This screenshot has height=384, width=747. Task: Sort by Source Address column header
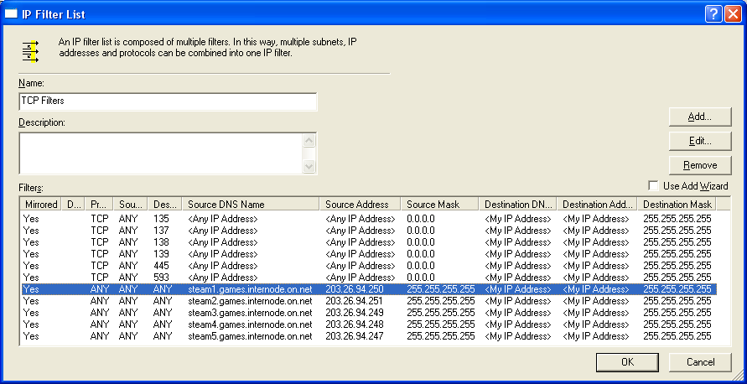[x=361, y=205]
